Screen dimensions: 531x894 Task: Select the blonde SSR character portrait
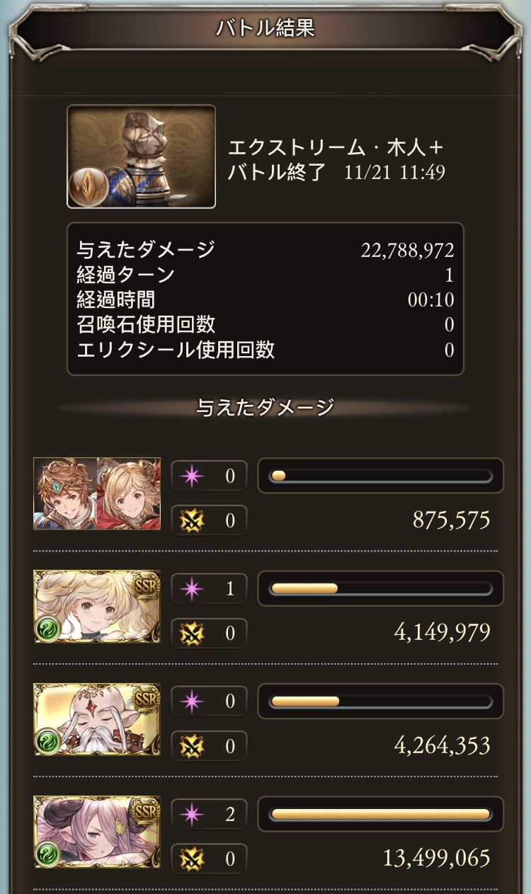coord(97,607)
